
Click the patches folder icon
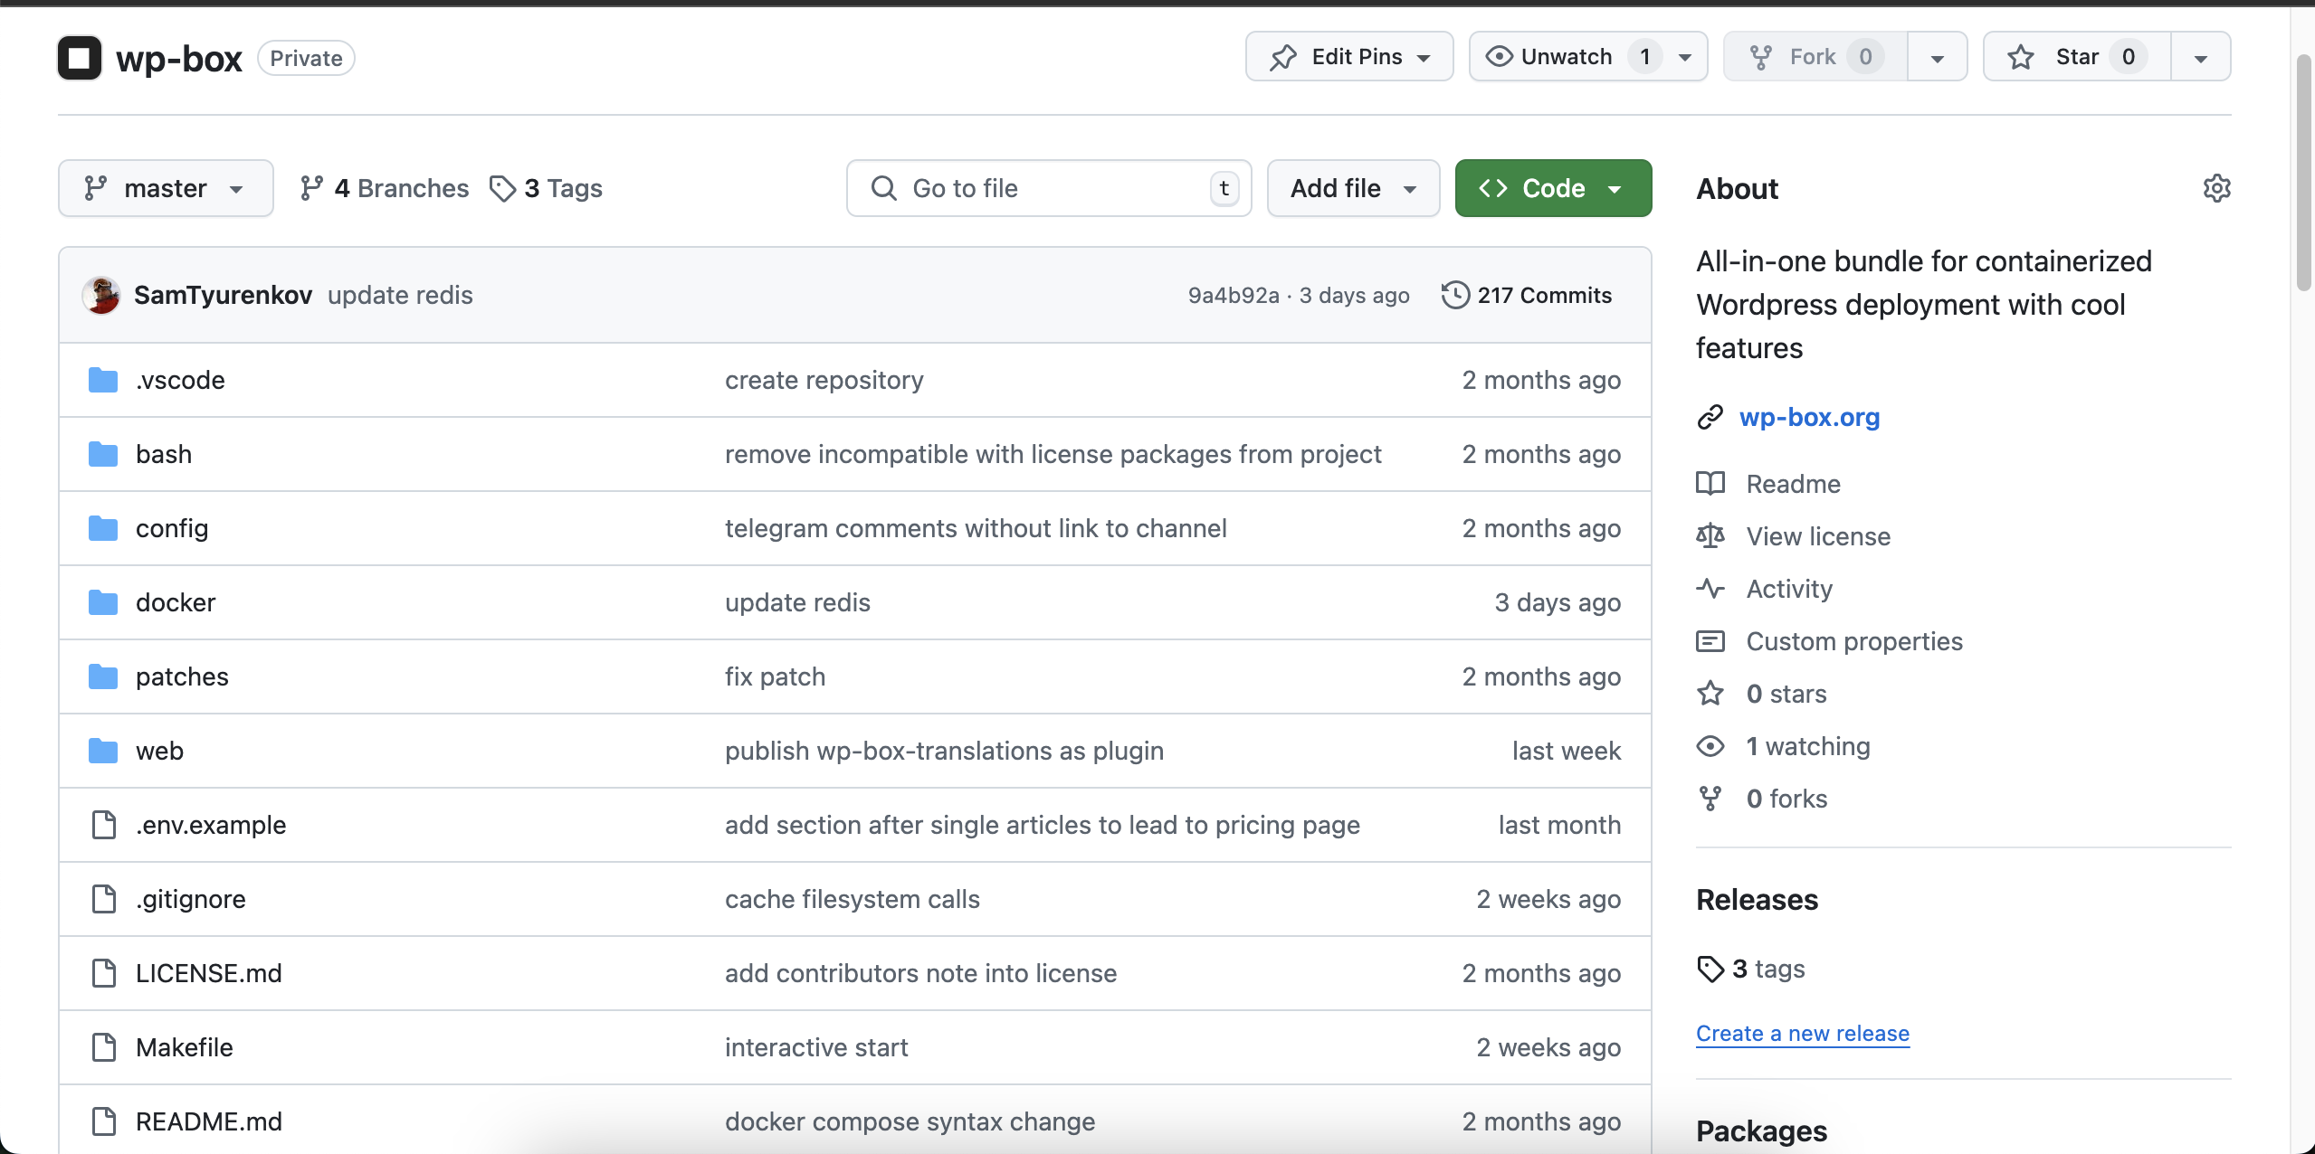(103, 676)
